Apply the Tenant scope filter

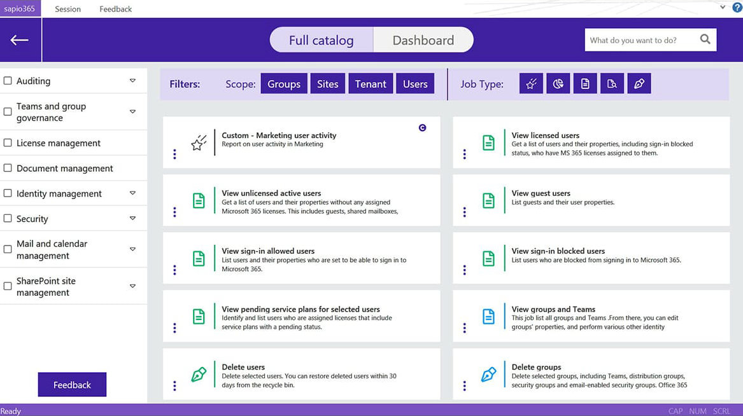[371, 84]
